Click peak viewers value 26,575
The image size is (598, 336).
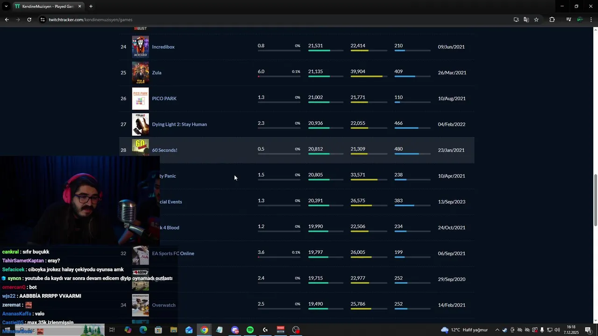click(358, 201)
